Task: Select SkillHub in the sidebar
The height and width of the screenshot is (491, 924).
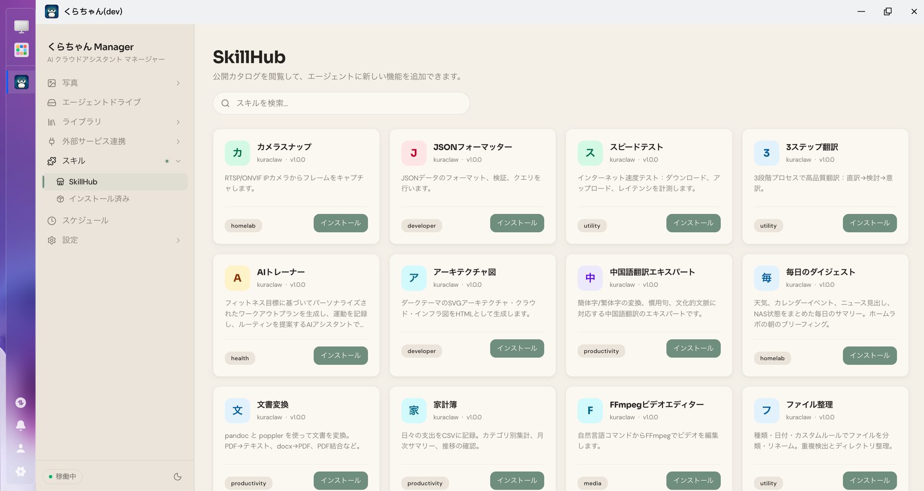Action: coord(115,181)
